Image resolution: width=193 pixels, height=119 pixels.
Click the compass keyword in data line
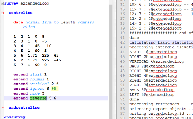click(86, 23)
